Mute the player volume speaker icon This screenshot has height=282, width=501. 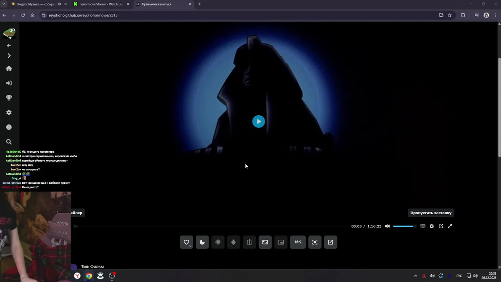[x=387, y=226]
